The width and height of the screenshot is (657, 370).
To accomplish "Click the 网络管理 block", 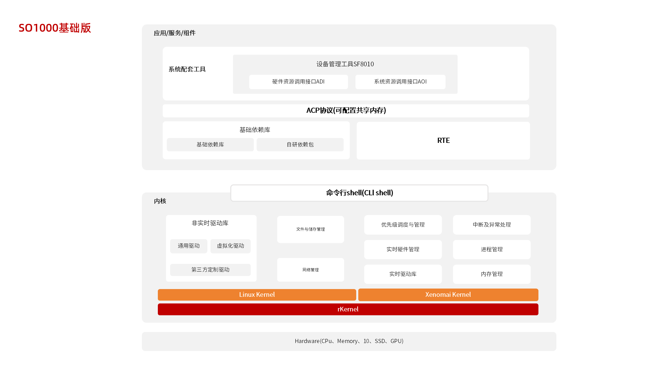I will [310, 270].
